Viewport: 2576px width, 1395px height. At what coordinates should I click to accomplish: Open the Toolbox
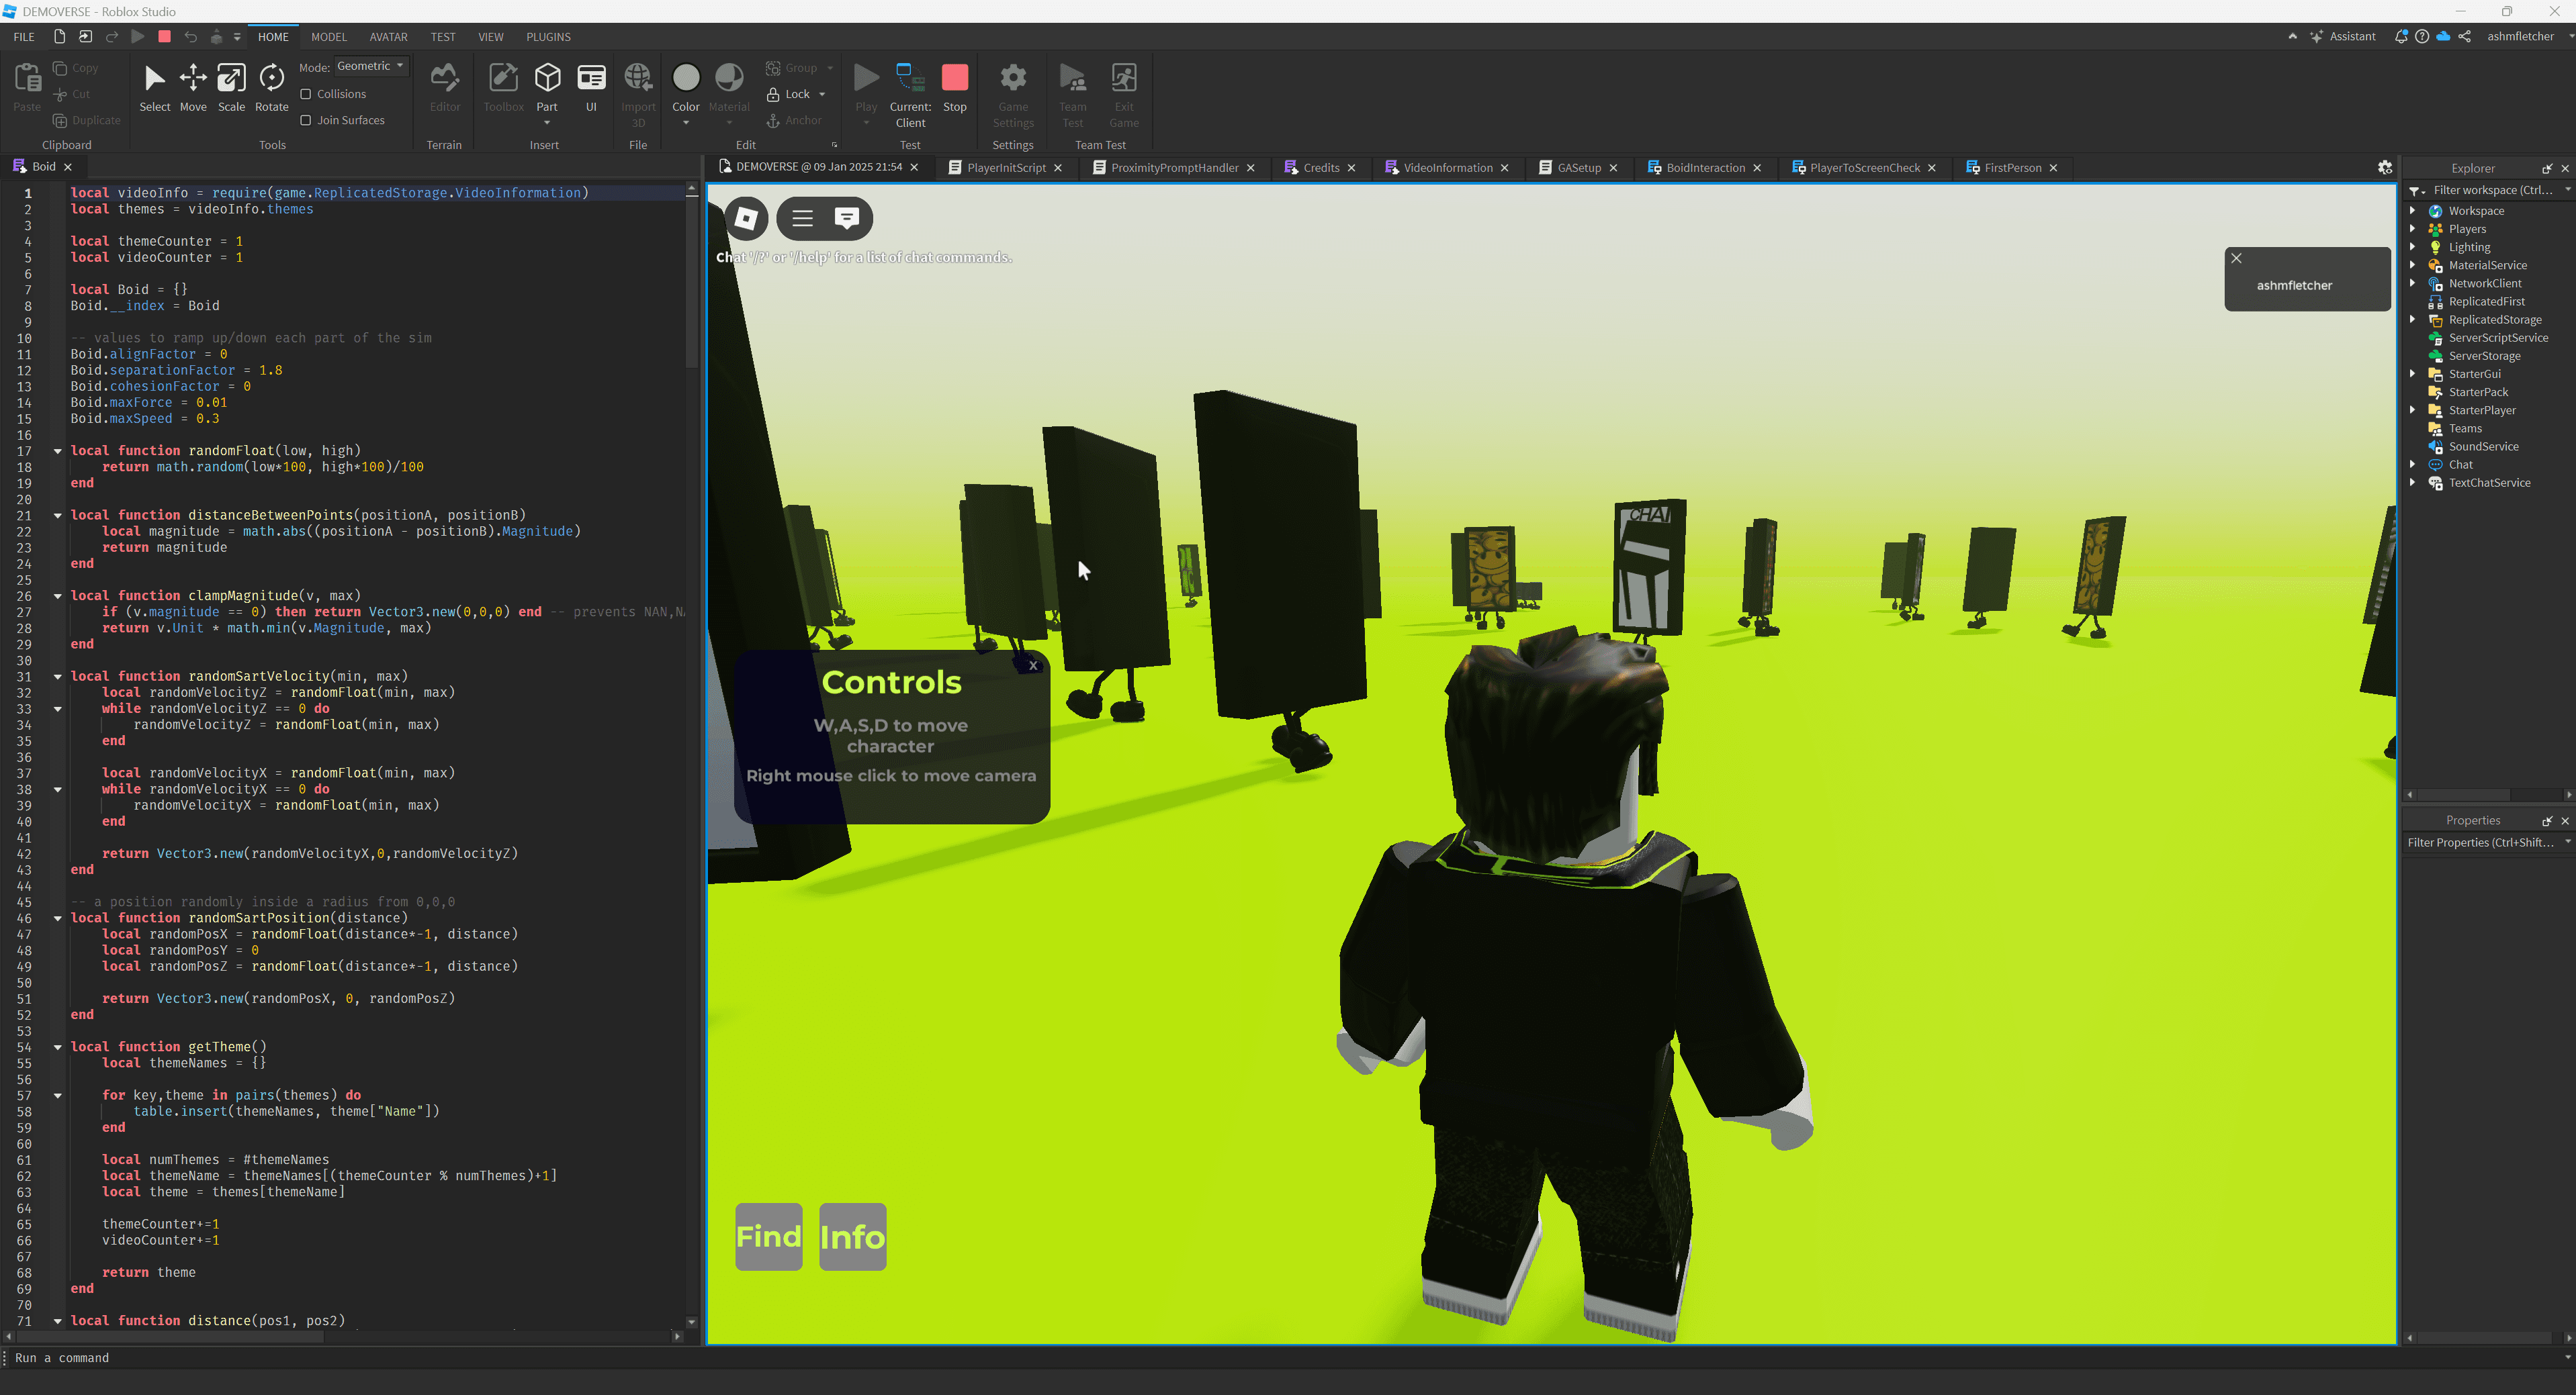click(x=503, y=88)
